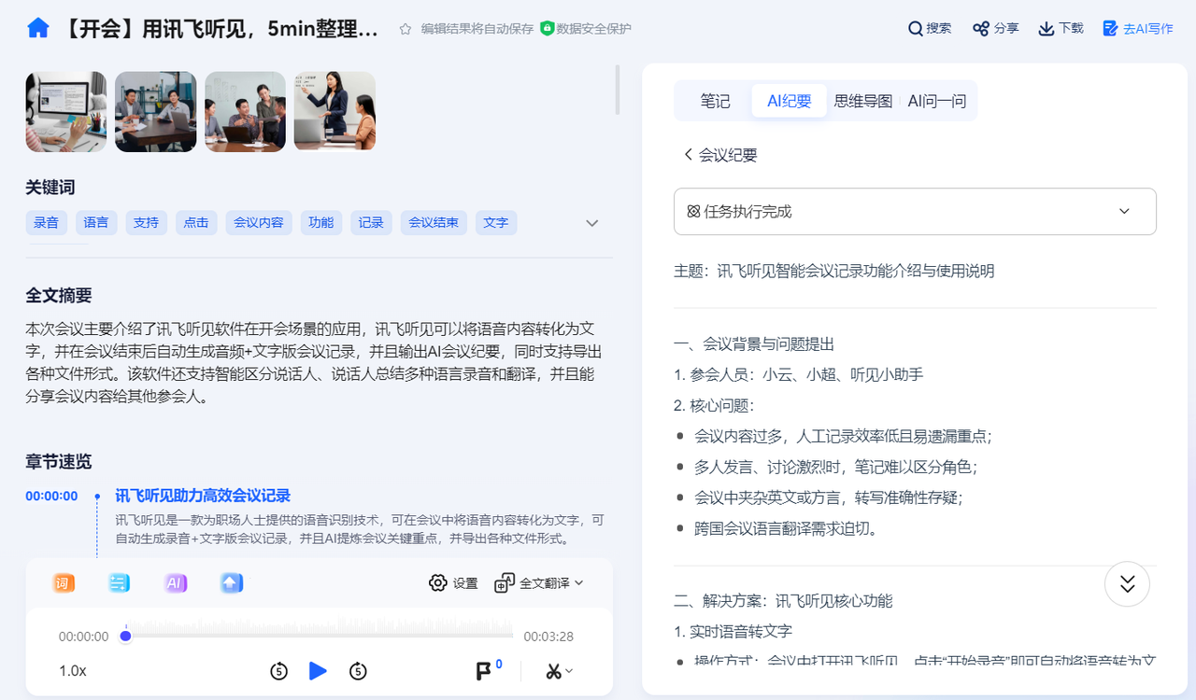Screen dimensions: 1196x700
Task: Select the 会议结束 keyword tag
Action: [434, 222]
